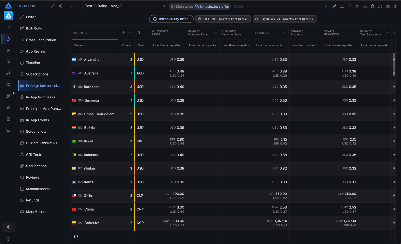Open the In-App Purchases sidebar item
Screen dimensions: 401x244
pyautogui.click(x=40, y=97)
